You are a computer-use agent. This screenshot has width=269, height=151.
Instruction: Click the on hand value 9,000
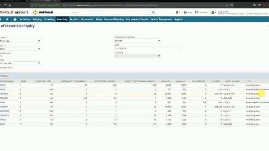tap(168, 85)
